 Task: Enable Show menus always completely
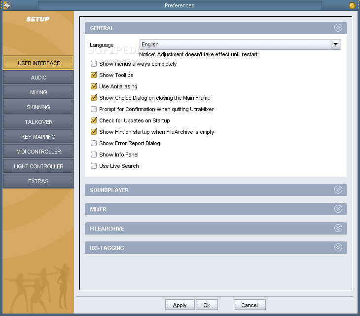(94, 64)
